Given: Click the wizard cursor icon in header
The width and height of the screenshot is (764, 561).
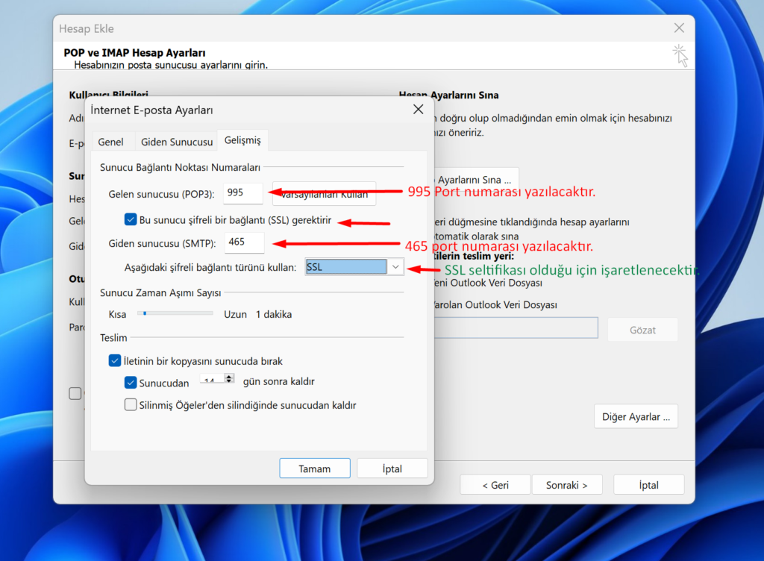Looking at the screenshot, I should click(x=679, y=55).
